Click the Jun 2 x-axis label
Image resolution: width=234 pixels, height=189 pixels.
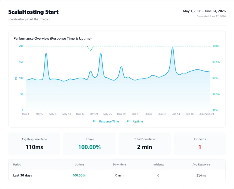coord(135,114)
